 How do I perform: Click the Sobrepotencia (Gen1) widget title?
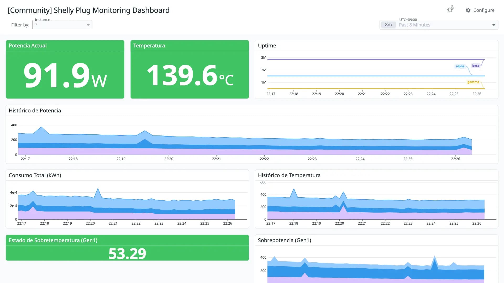pos(284,240)
